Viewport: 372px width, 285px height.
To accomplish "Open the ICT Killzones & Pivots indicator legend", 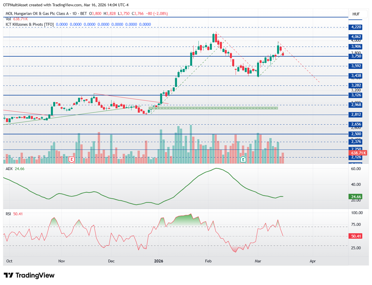I will (x=29, y=24).
